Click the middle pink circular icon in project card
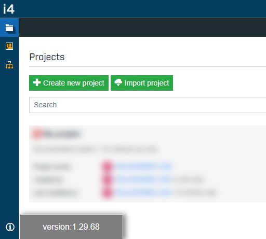Viewport: 266px width, 239px height. (x=108, y=179)
